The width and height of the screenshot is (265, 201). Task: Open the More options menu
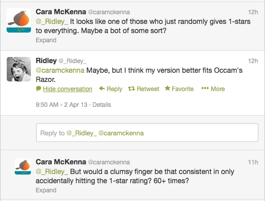coord(218,89)
